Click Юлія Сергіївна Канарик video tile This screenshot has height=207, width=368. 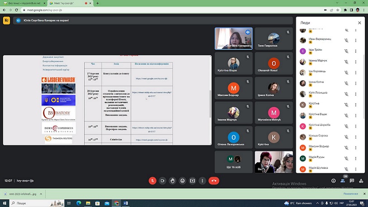234,38
